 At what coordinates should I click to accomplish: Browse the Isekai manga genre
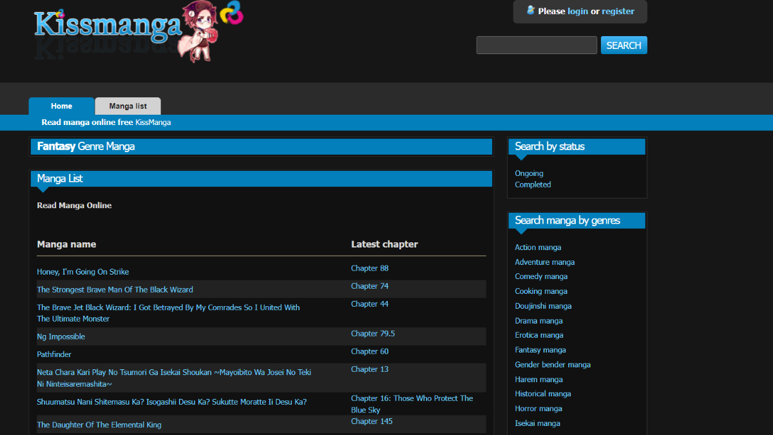point(537,423)
